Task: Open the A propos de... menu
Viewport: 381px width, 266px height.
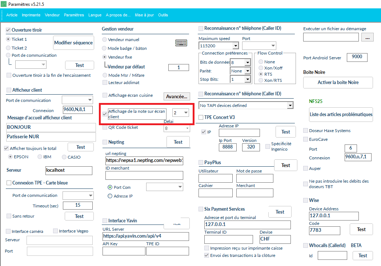Action: (x=118, y=15)
